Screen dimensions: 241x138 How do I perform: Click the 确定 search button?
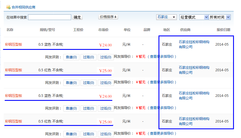click(77, 17)
